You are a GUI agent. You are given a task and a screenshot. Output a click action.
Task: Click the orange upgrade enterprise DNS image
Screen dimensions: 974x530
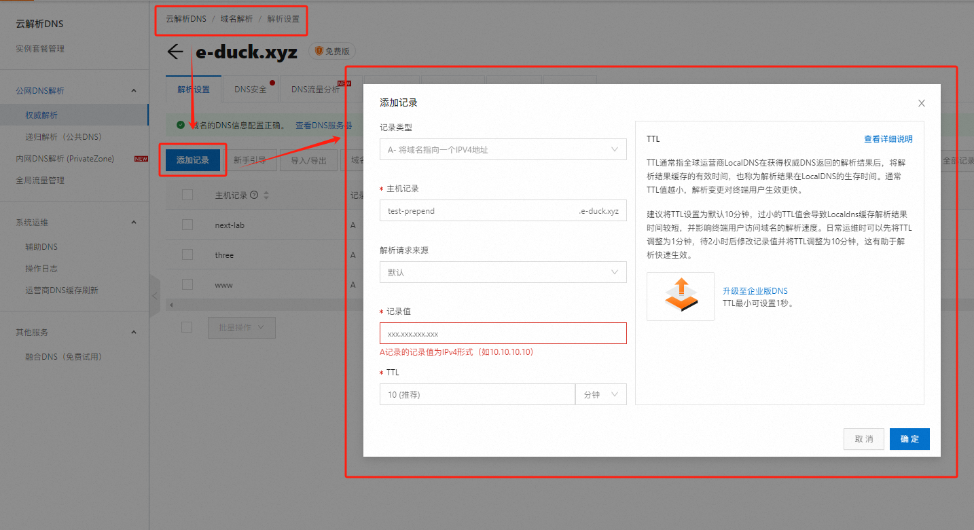tap(680, 296)
